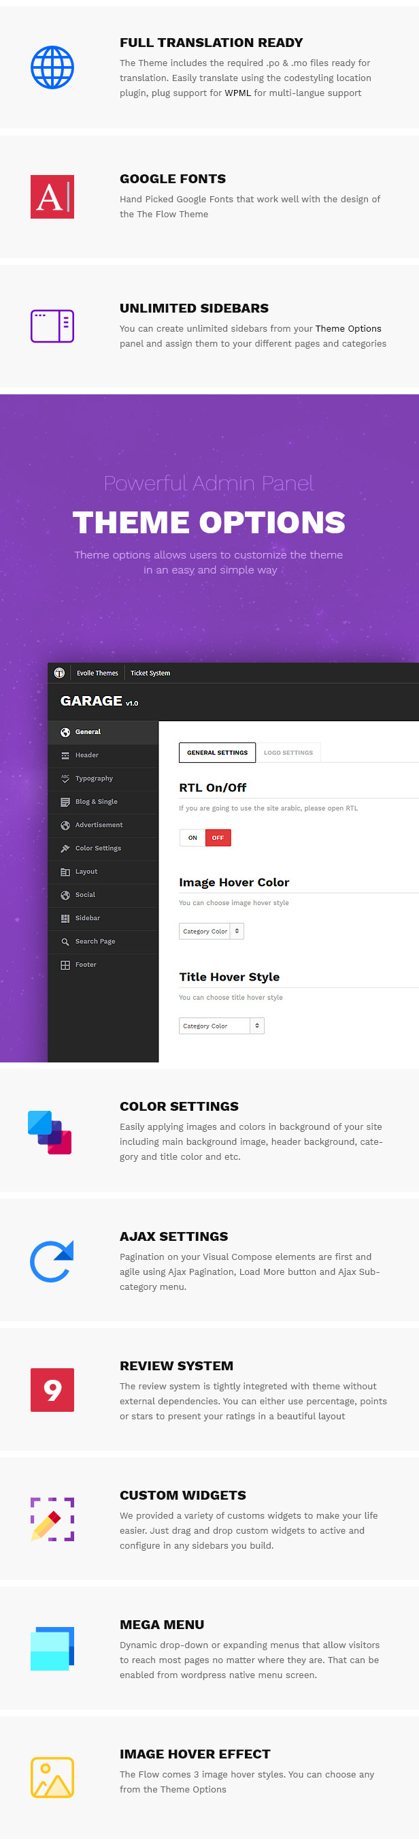Click the yellow Image Hover Effect picture icon

pos(52,1778)
